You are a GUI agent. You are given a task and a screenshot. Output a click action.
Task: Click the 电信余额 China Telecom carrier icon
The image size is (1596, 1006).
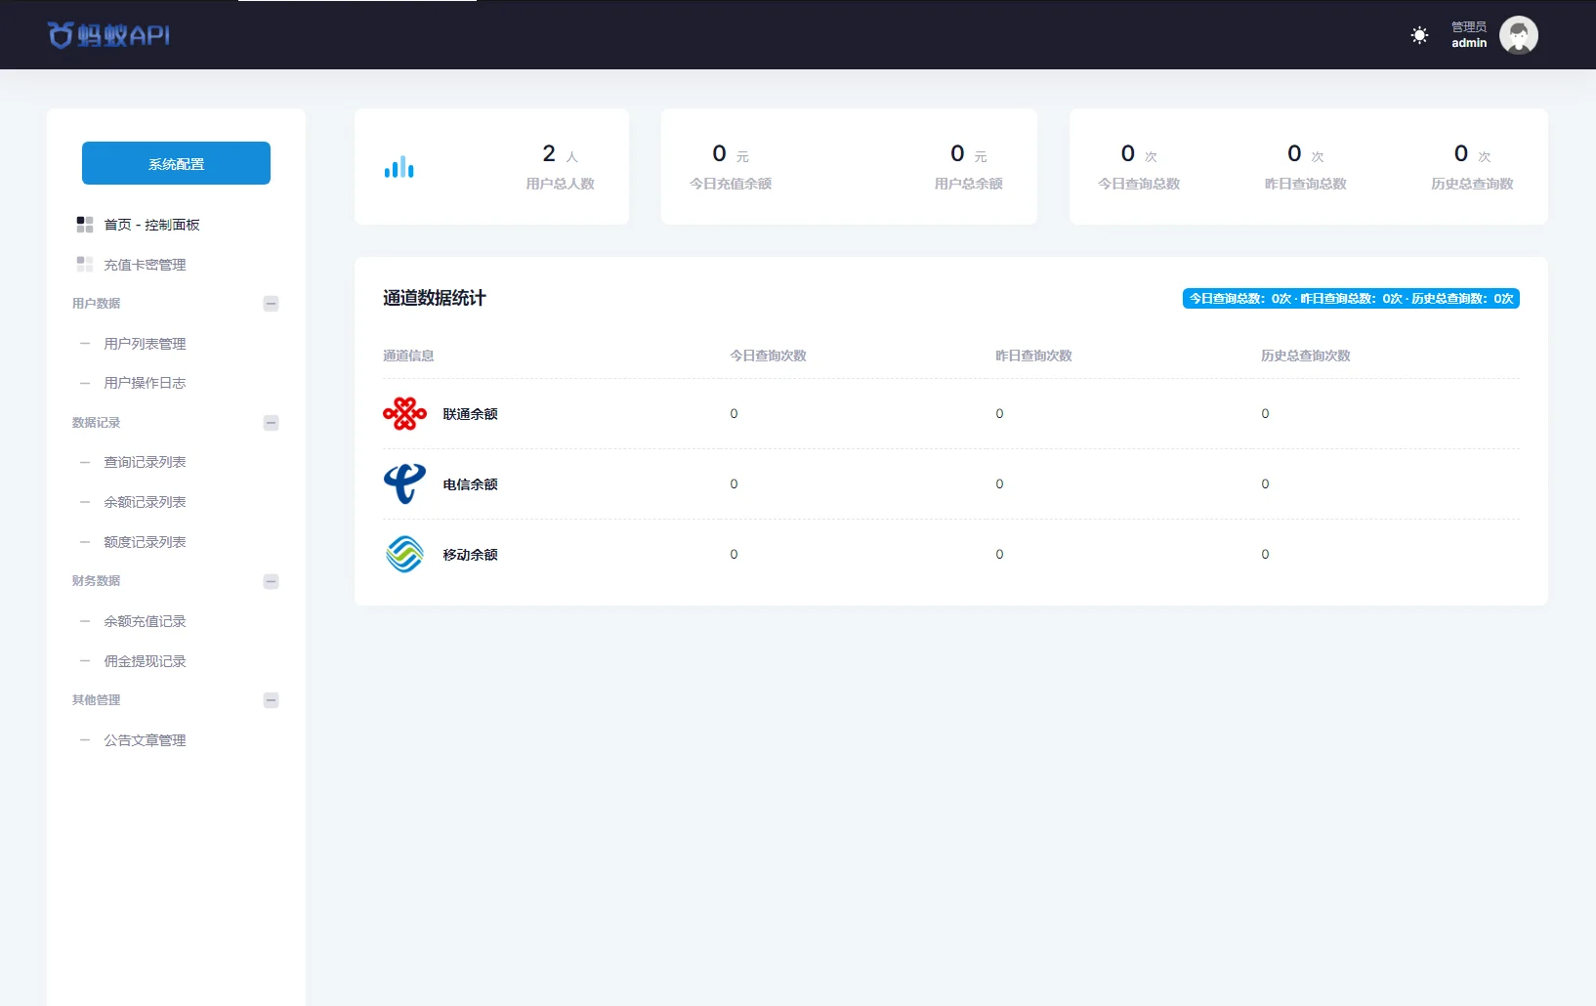pos(404,483)
